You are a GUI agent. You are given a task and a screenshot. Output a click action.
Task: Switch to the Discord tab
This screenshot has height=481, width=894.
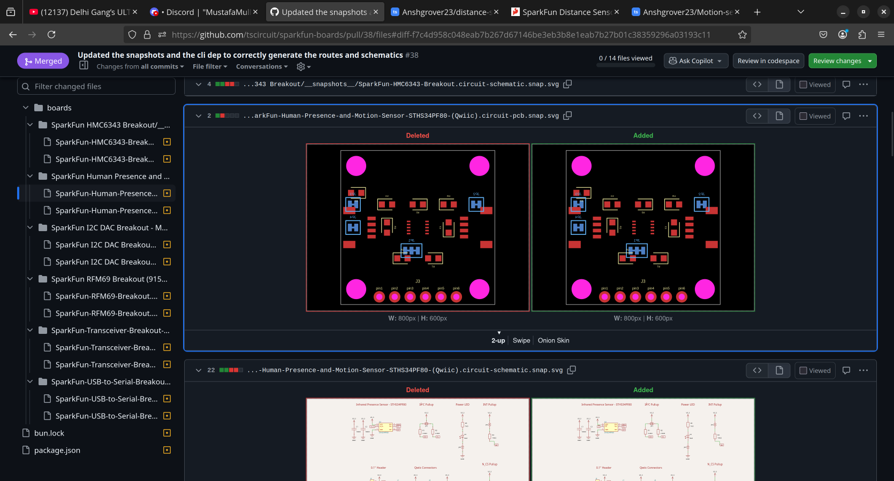[204, 12]
